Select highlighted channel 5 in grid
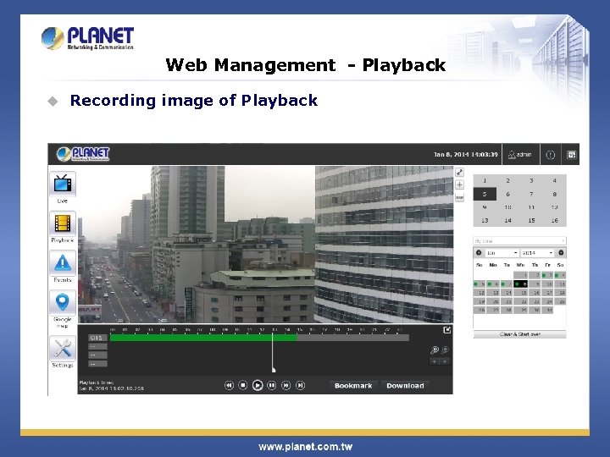 pos(485,194)
